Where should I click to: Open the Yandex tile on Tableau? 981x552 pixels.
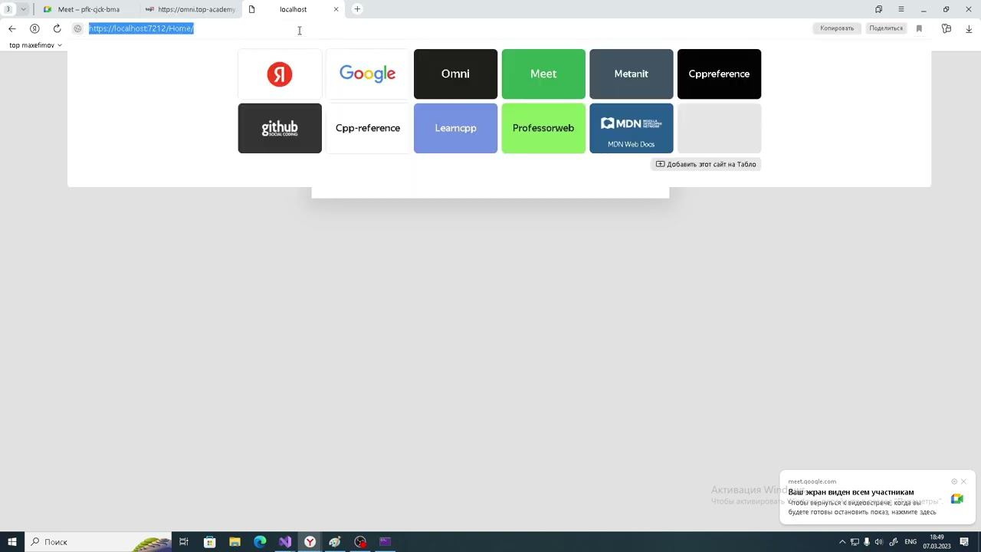point(280,74)
